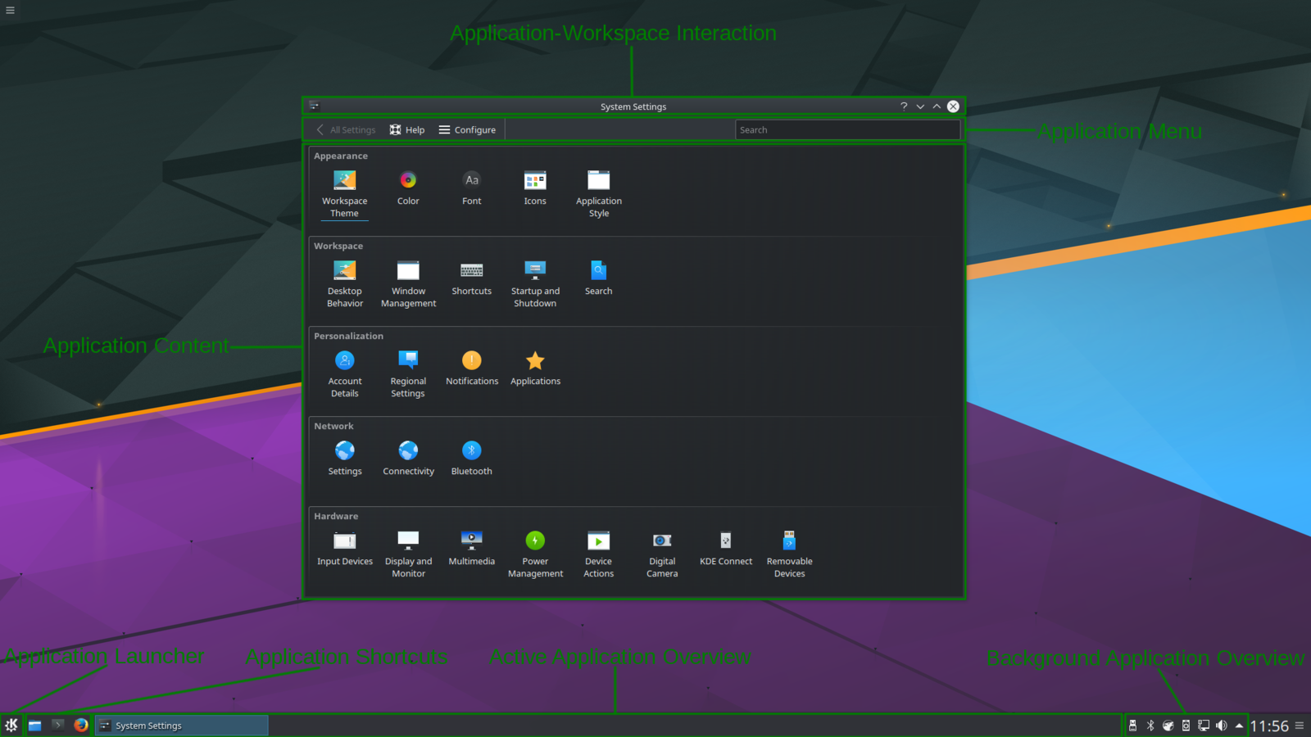Open the KDE application launcher
Screen dimensions: 1311x737
11,726
